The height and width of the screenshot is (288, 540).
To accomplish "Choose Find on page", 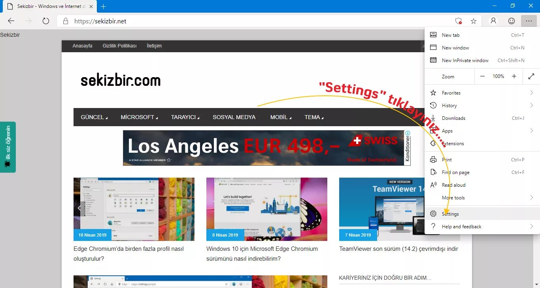I will click(482, 172).
